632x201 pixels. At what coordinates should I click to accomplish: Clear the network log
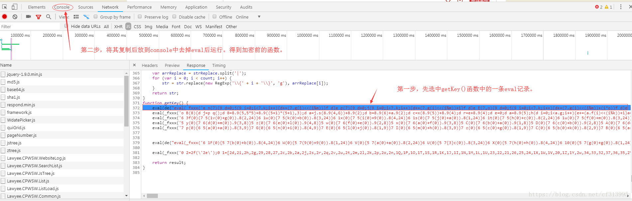(x=15, y=17)
